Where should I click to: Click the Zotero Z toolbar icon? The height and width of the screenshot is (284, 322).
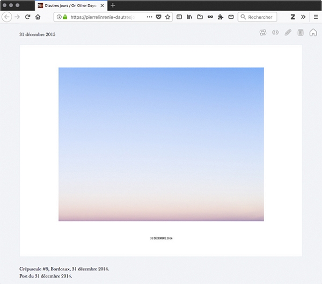(293, 17)
